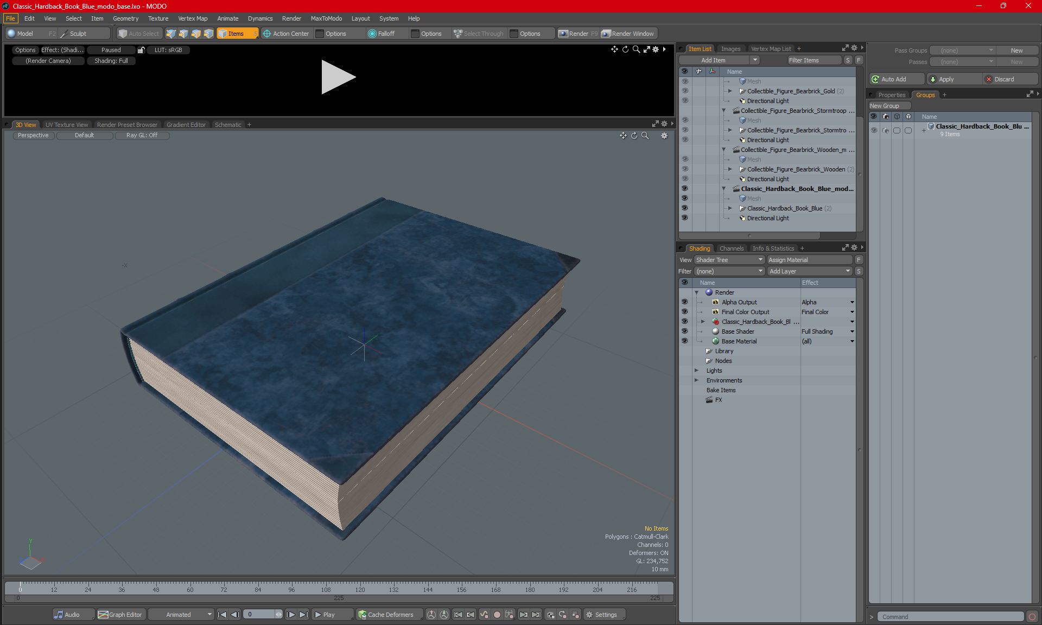
Task: Collapse Classic_Hardback_Book_Blue_mod scene
Action: tap(723, 189)
